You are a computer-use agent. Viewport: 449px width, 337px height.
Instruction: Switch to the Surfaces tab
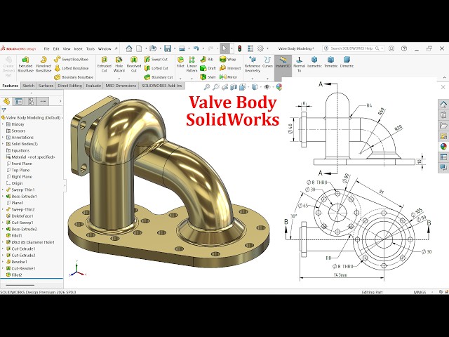click(x=46, y=86)
